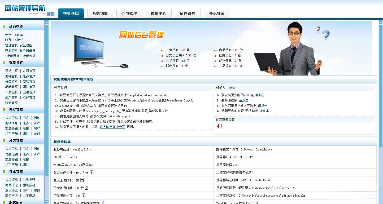
Task: Open the 会员管理 tab
Action: tap(129, 14)
